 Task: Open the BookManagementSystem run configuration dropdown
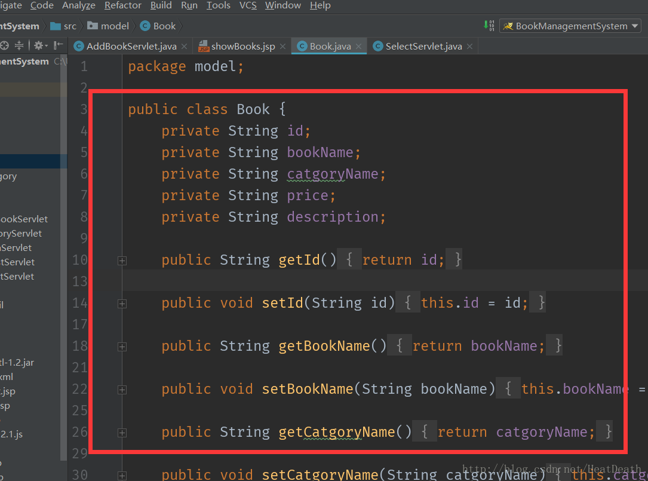[570, 26]
